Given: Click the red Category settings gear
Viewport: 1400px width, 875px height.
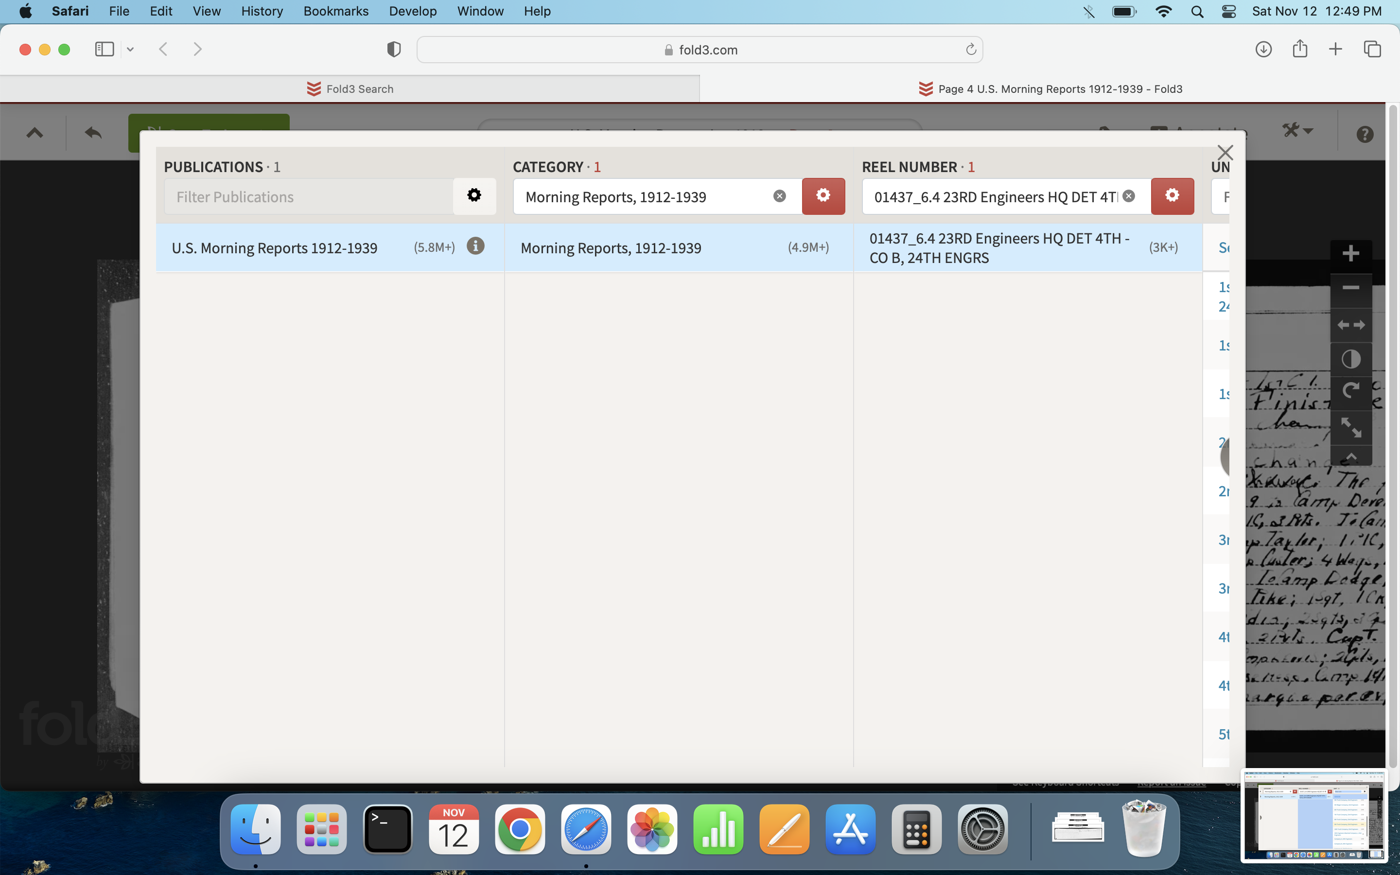Looking at the screenshot, I should coord(822,196).
